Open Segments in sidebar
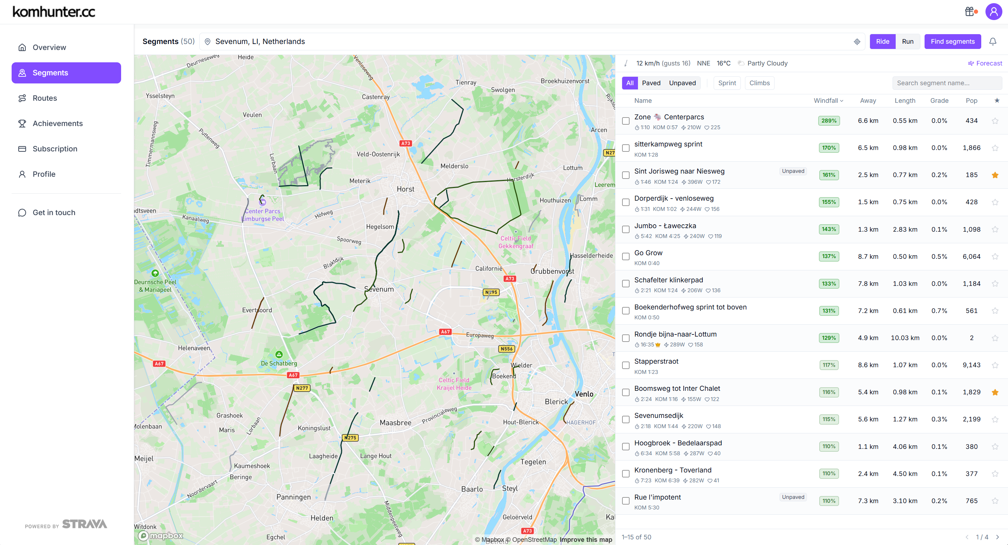Image resolution: width=1008 pixels, height=545 pixels. [66, 73]
